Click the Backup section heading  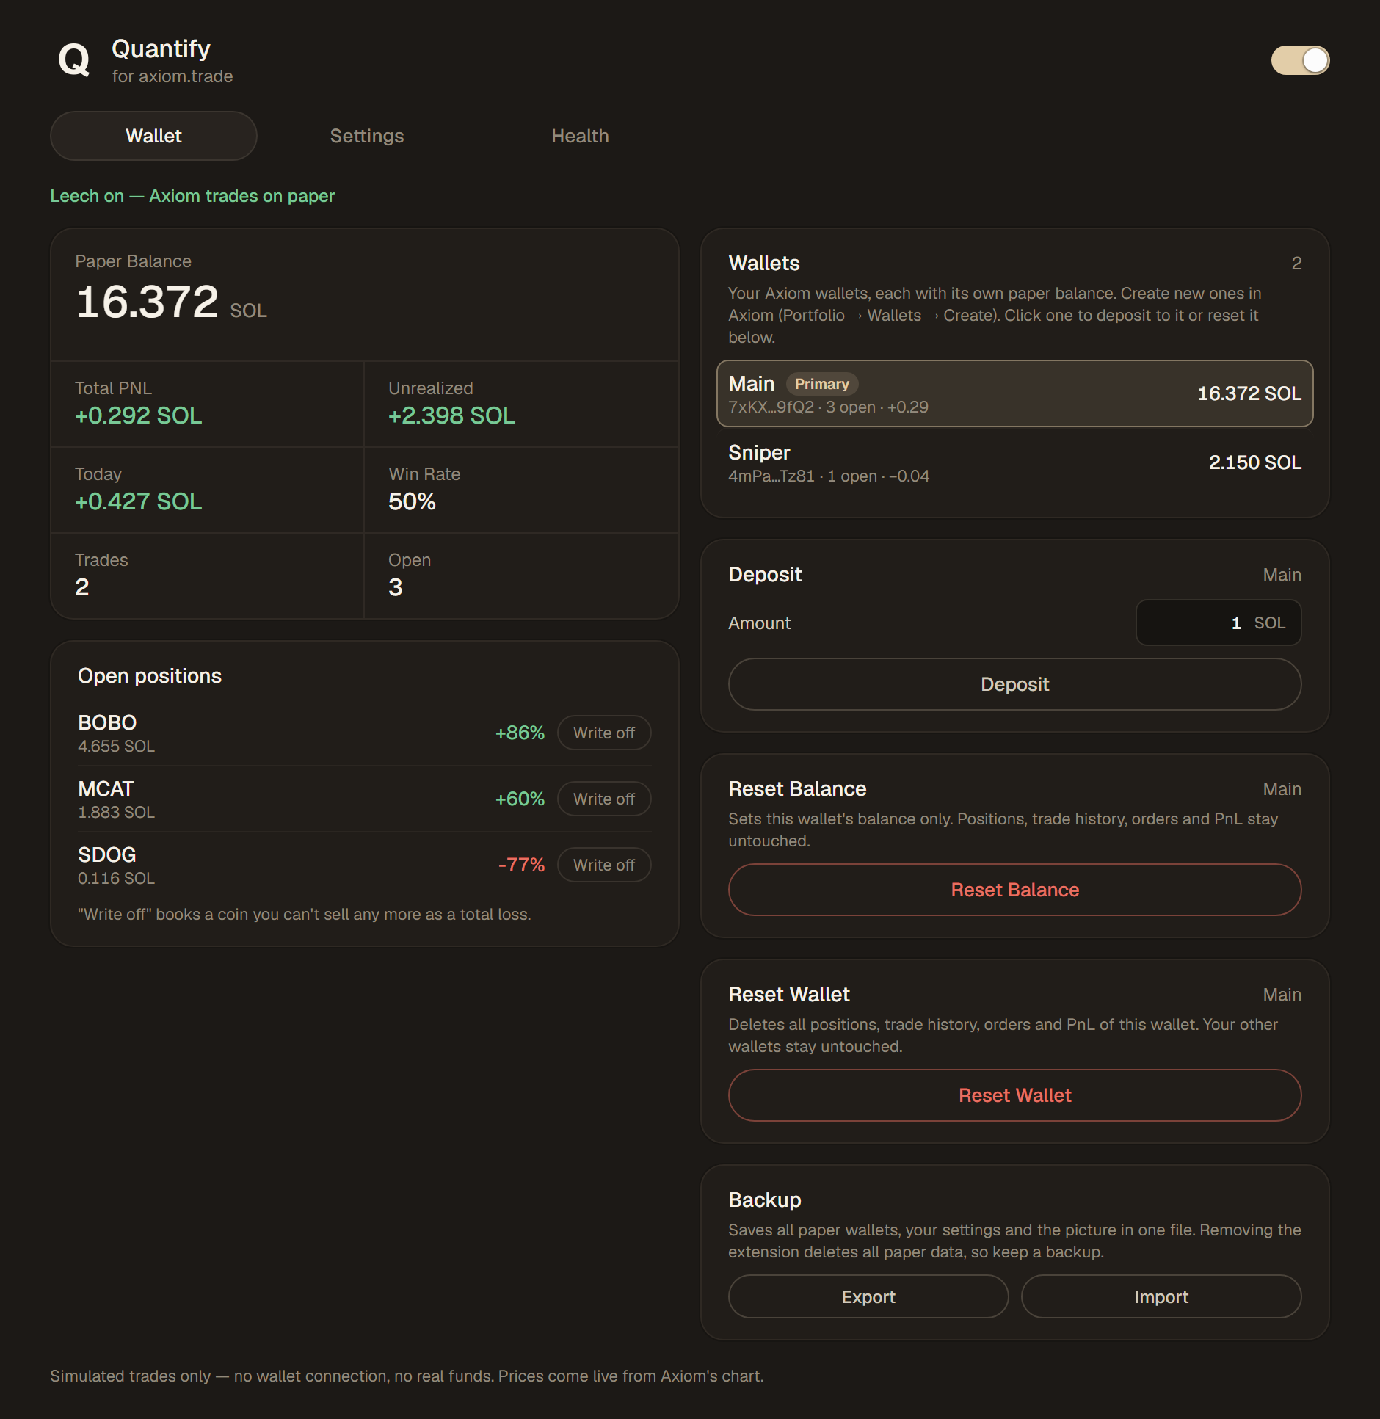pos(765,1200)
